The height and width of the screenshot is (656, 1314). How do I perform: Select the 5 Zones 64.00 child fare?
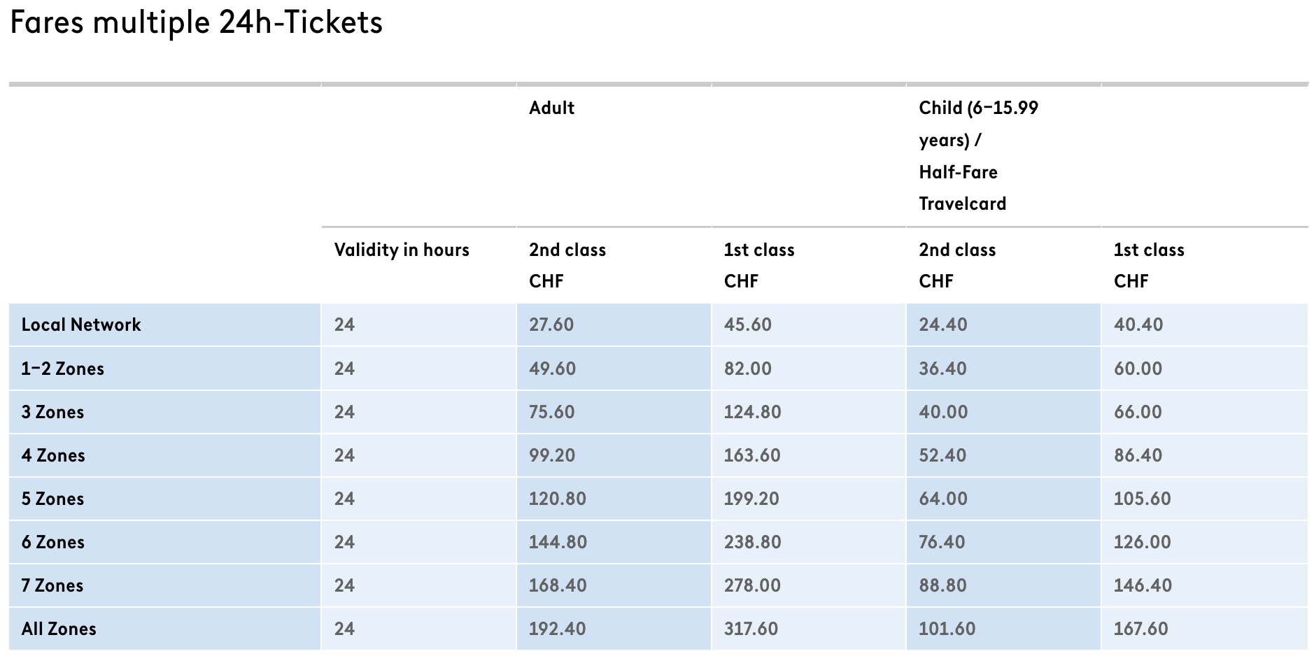[943, 499]
